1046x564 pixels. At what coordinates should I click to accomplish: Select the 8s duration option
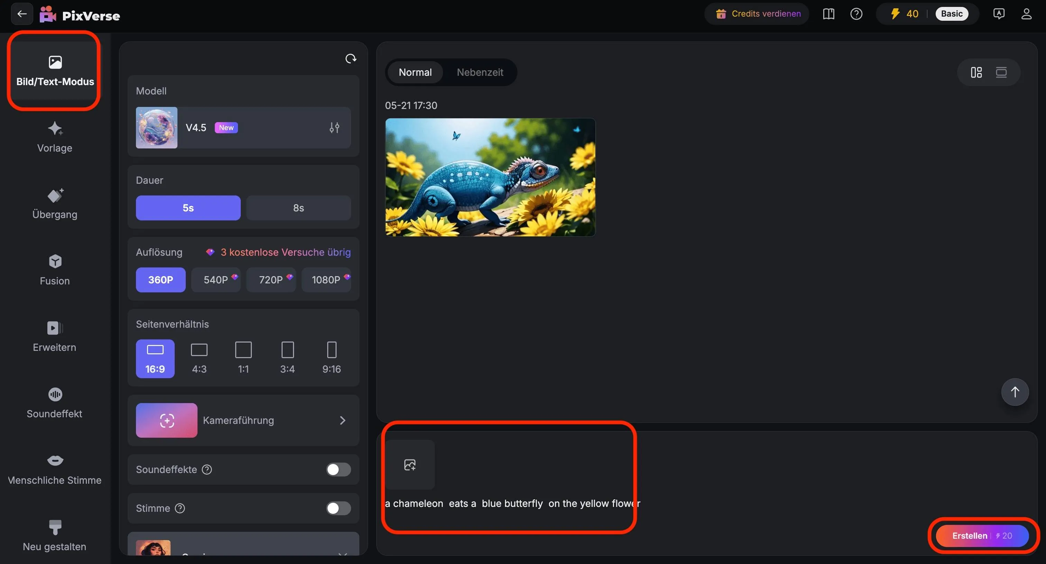298,208
